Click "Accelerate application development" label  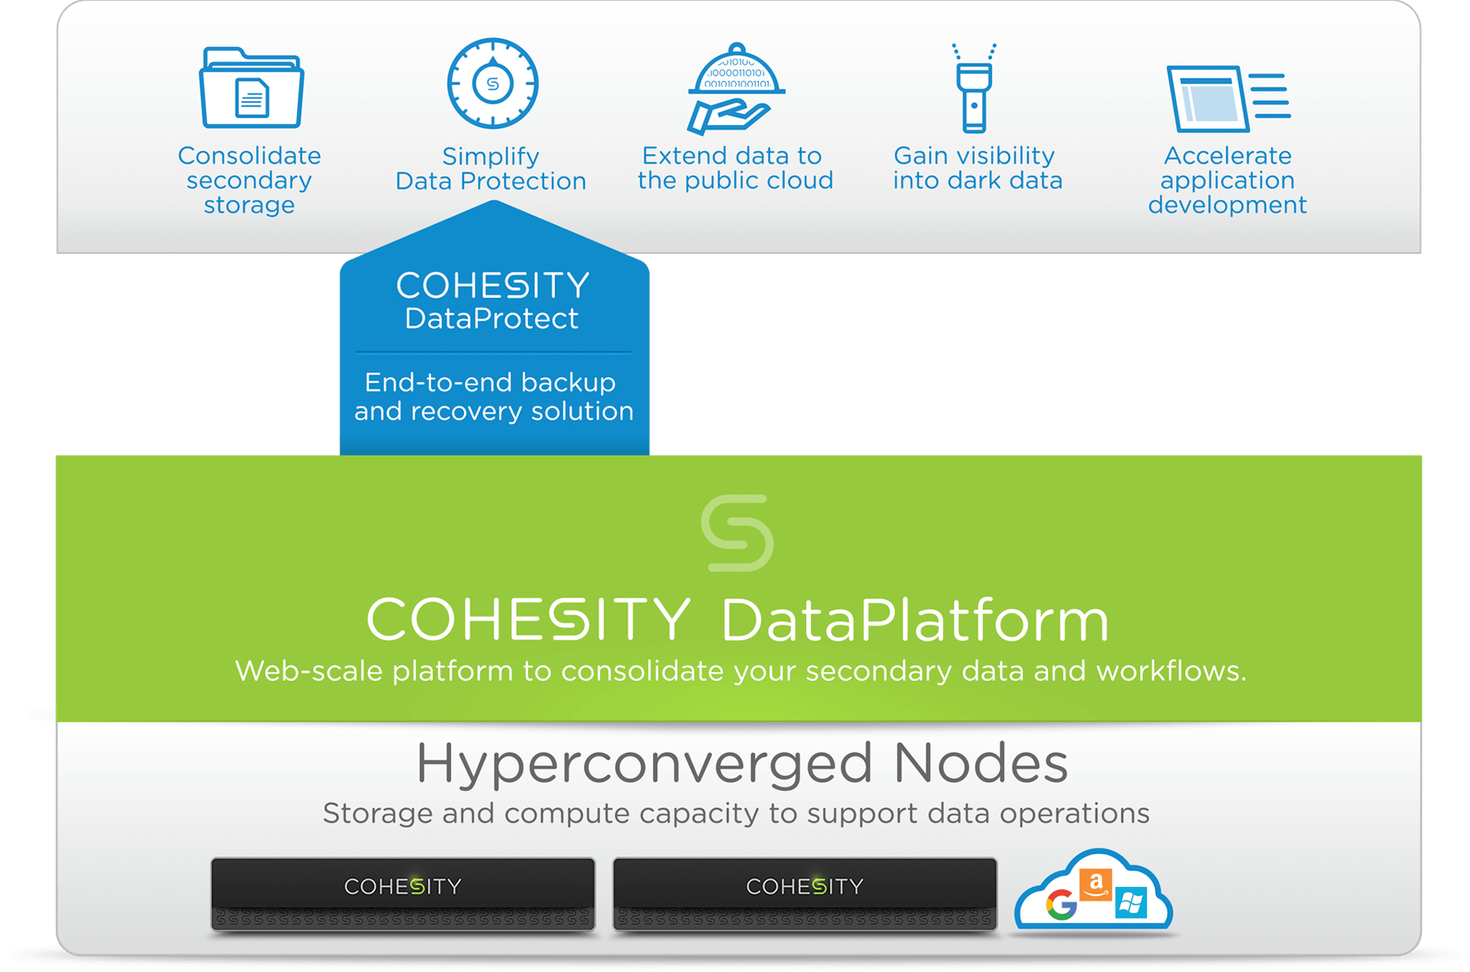(x=1227, y=180)
